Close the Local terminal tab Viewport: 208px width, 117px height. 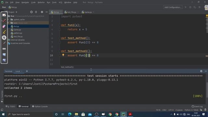tap(22, 71)
